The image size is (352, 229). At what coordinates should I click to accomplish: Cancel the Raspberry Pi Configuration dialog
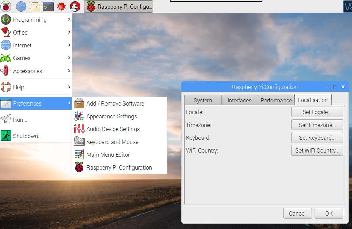click(297, 213)
